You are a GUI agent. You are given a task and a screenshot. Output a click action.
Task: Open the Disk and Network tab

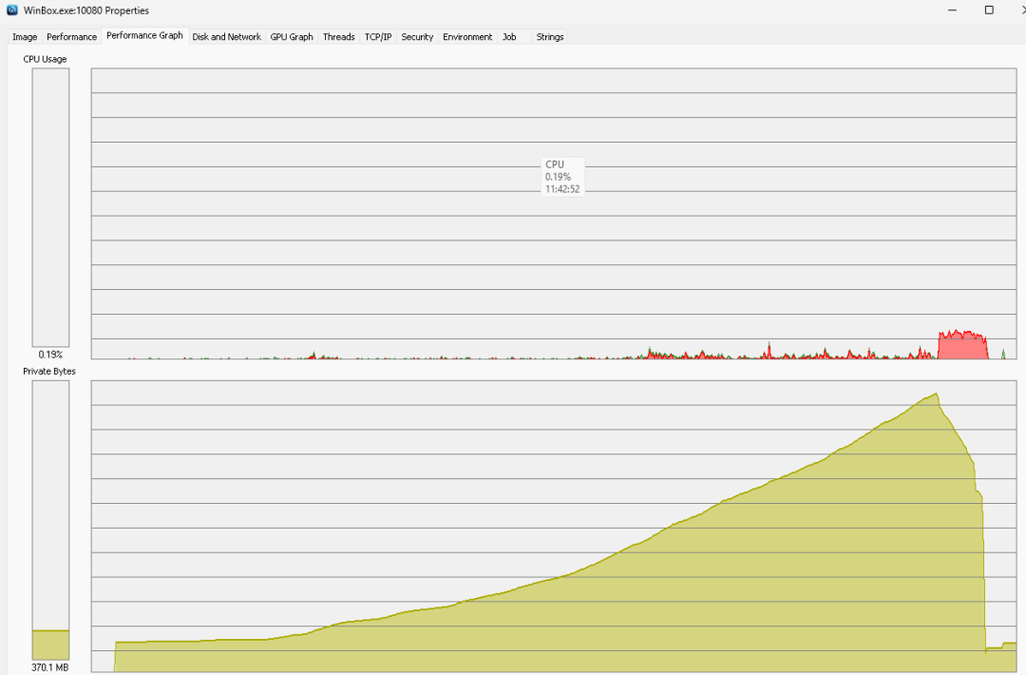pos(226,37)
